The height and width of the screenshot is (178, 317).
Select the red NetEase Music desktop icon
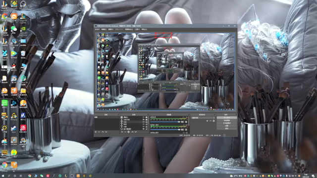23,129
